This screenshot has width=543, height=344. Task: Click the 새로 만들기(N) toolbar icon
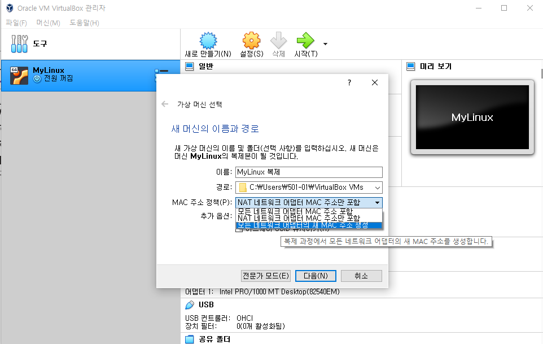click(208, 41)
